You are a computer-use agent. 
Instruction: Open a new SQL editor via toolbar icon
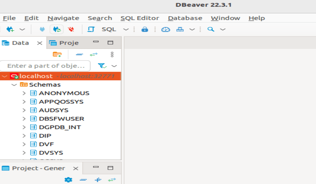click(91, 29)
